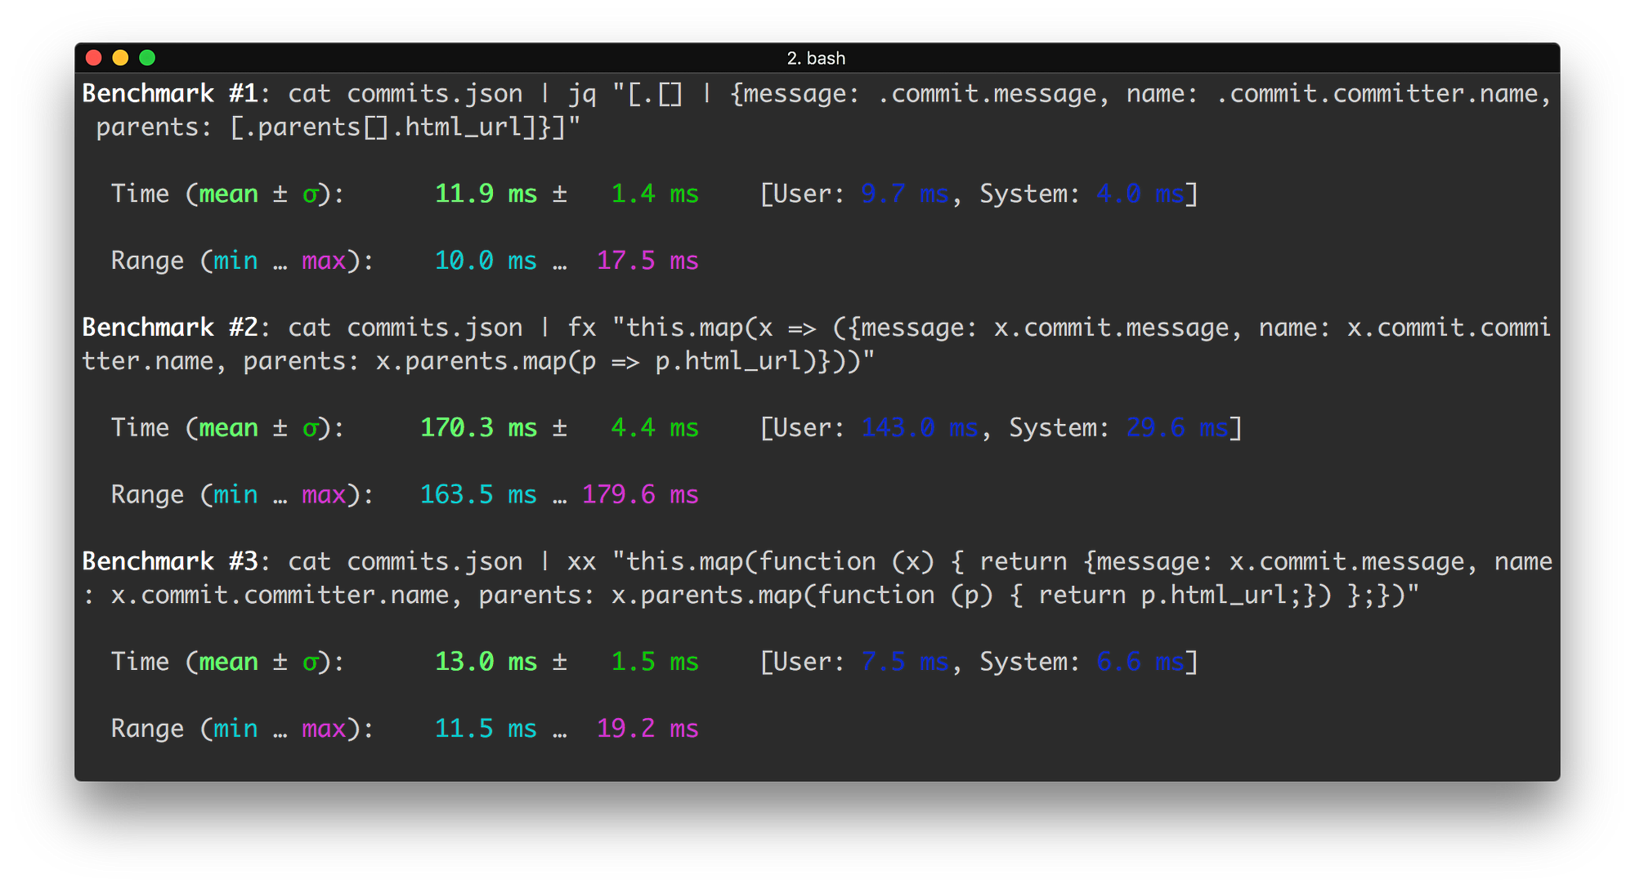Screen dimensions: 1635x888
Task: Click the yellow minimize button
Action: (x=120, y=57)
